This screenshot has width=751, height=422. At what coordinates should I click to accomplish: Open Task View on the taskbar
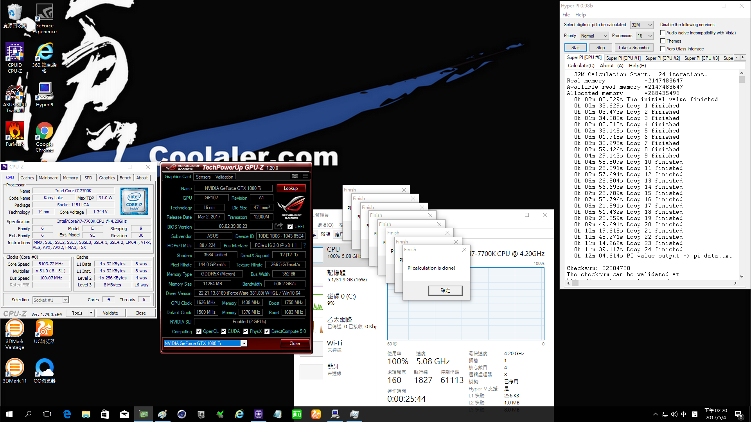click(x=47, y=414)
